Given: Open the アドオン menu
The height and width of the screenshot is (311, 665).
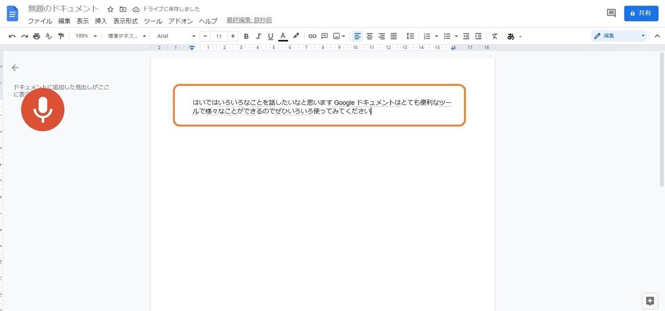Looking at the screenshot, I should pos(181,21).
